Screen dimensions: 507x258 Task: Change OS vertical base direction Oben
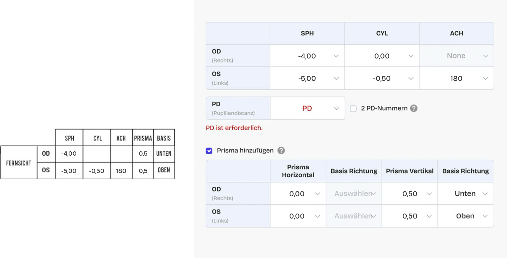point(466,216)
